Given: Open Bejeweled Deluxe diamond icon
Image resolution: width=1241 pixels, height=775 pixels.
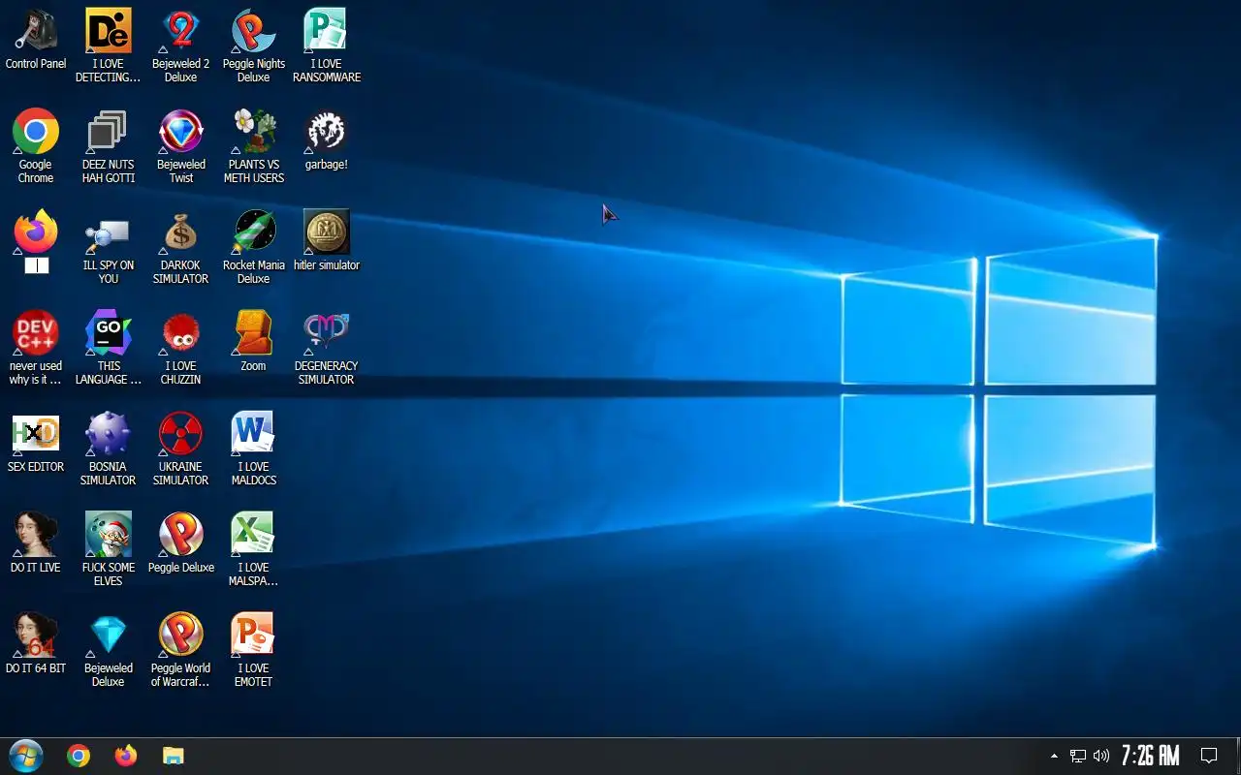Looking at the screenshot, I should coord(109,635).
